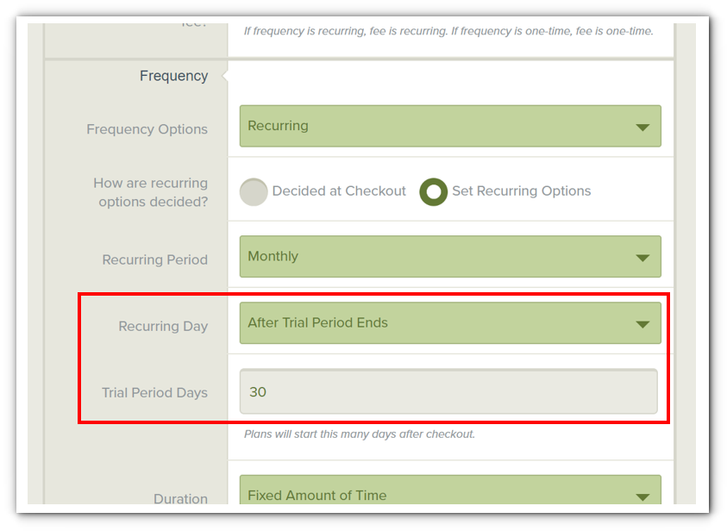Select the Set Recurring Options radio button
Screen dimensions: 727x531
[x=434, y=192]
